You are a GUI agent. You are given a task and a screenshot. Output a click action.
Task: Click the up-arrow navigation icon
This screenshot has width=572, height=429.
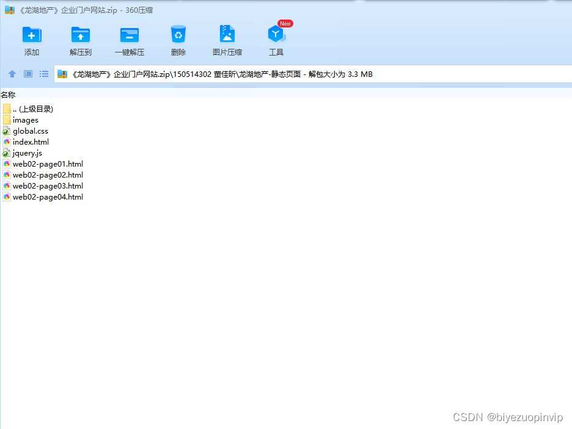click(12, 74)
